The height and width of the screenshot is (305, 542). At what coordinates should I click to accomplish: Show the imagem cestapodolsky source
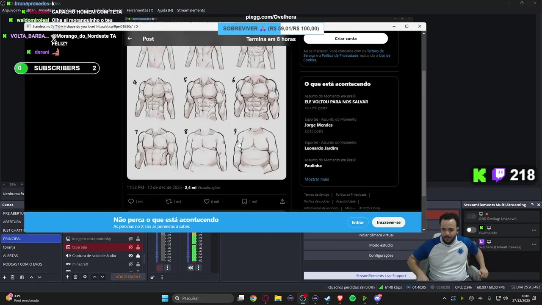point(130,238)
